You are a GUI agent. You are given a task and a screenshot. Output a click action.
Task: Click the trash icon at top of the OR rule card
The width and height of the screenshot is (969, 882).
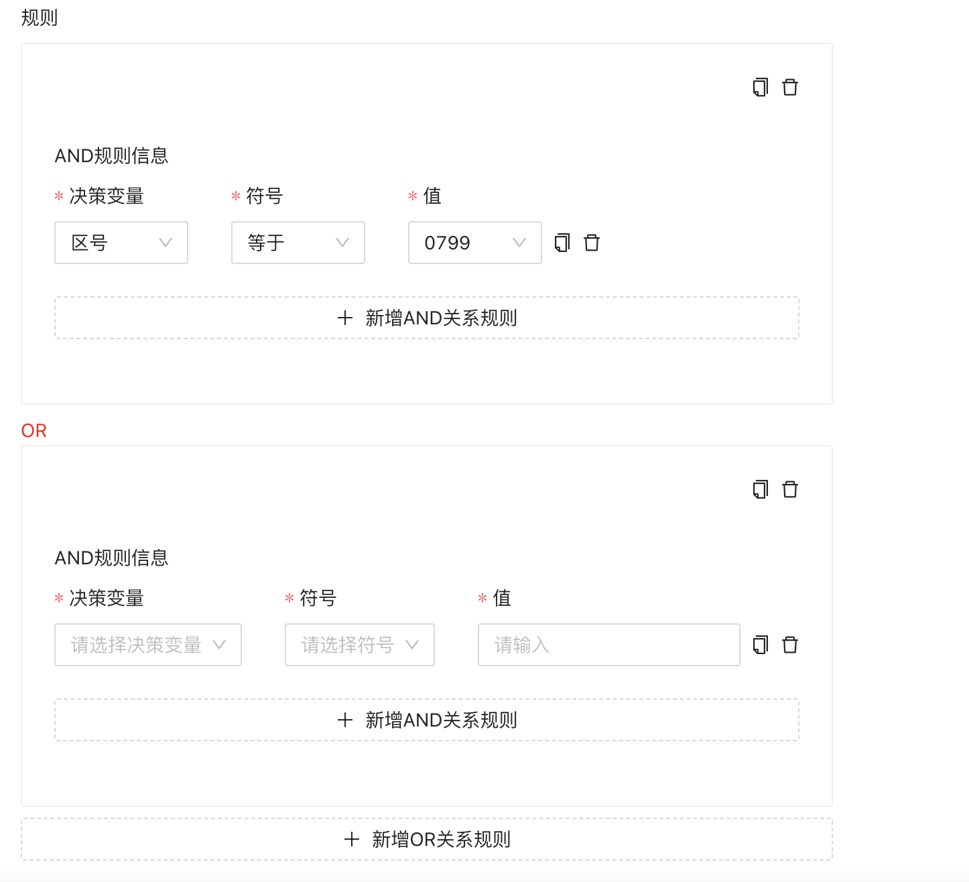[790, 489]
